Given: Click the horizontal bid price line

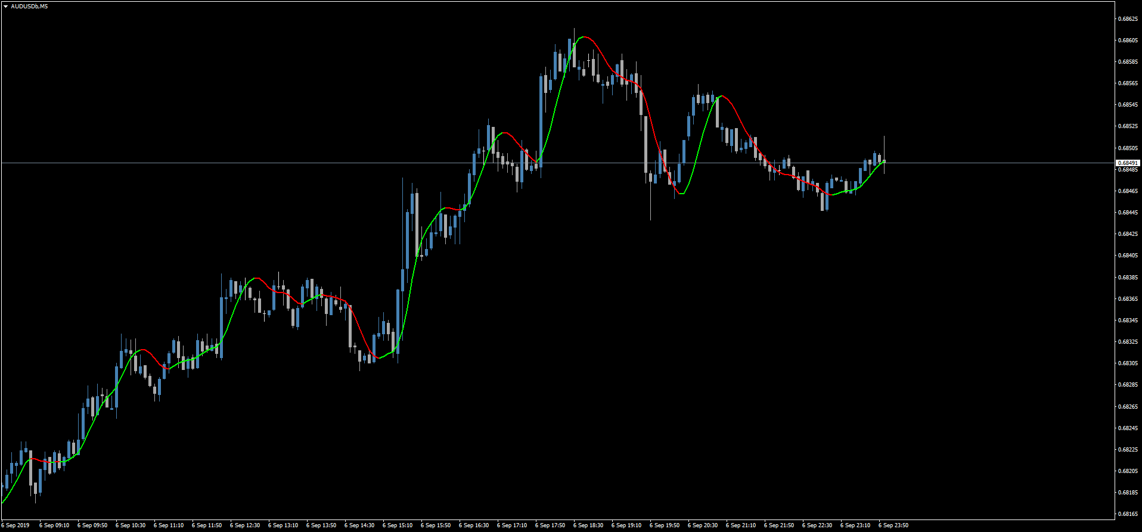Looking at the screenshot, I should (x=557, y=163).
